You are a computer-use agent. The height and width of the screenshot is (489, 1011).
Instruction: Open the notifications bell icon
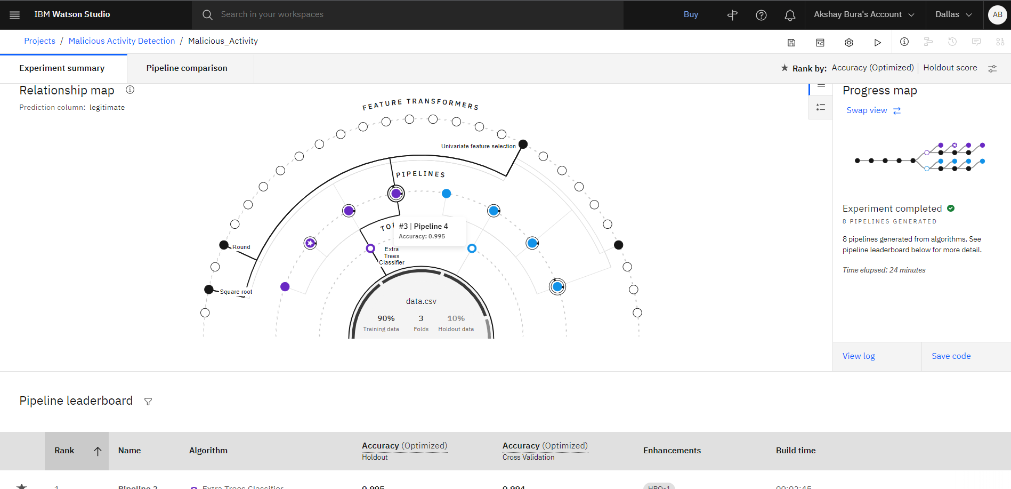[790, 14]
